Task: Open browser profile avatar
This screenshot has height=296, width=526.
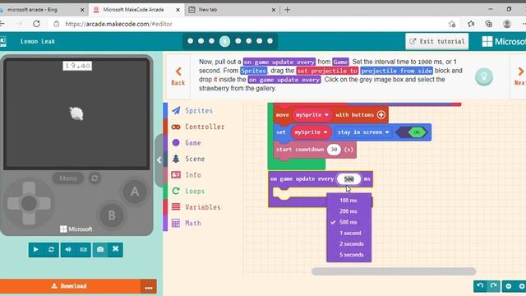Action: tap(507, 24)
